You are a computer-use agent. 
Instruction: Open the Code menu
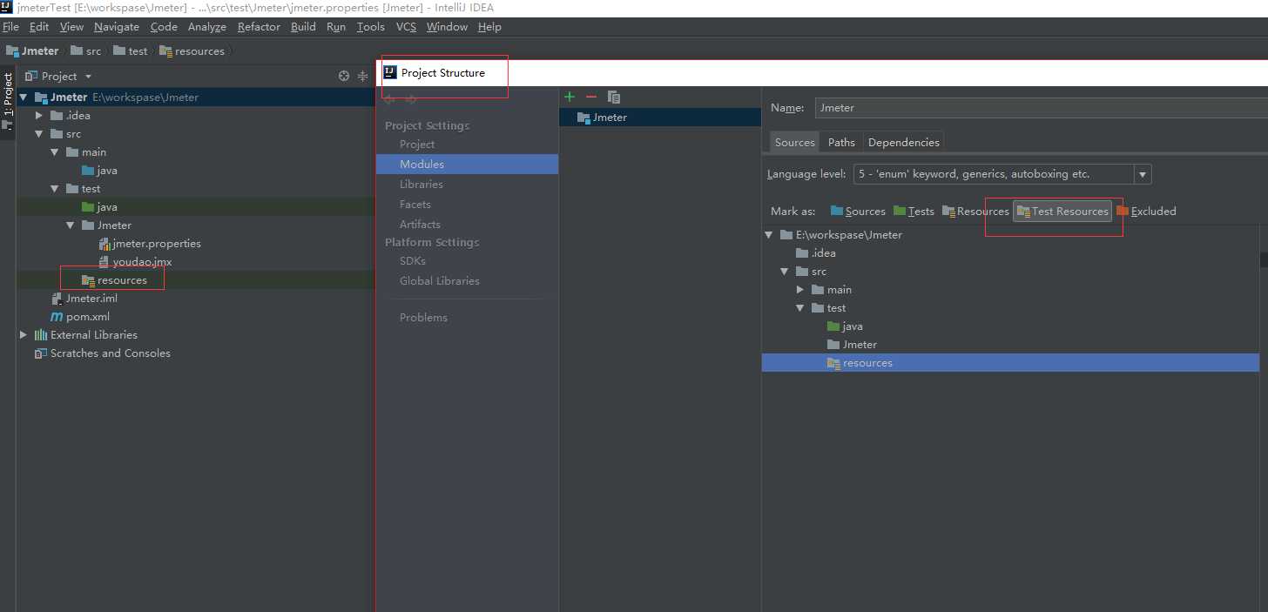coord(164,26)
